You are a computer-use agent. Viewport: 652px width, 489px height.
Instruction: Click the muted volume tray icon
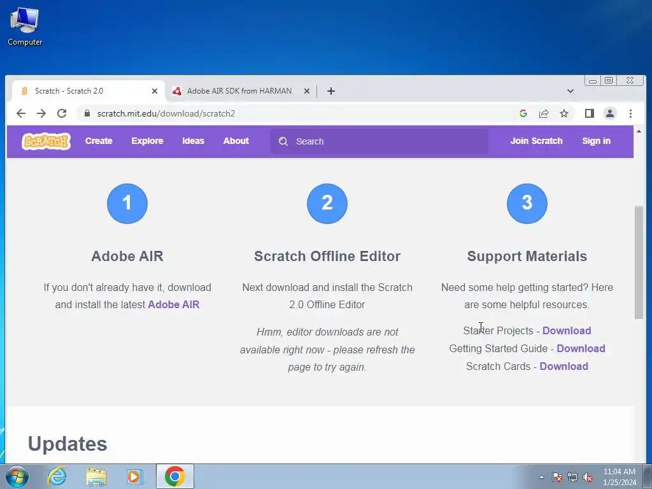click(x=588, y=477)
